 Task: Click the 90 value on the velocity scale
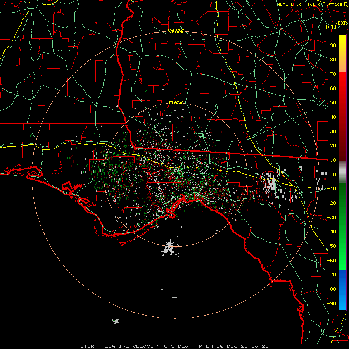coord(333,45)
